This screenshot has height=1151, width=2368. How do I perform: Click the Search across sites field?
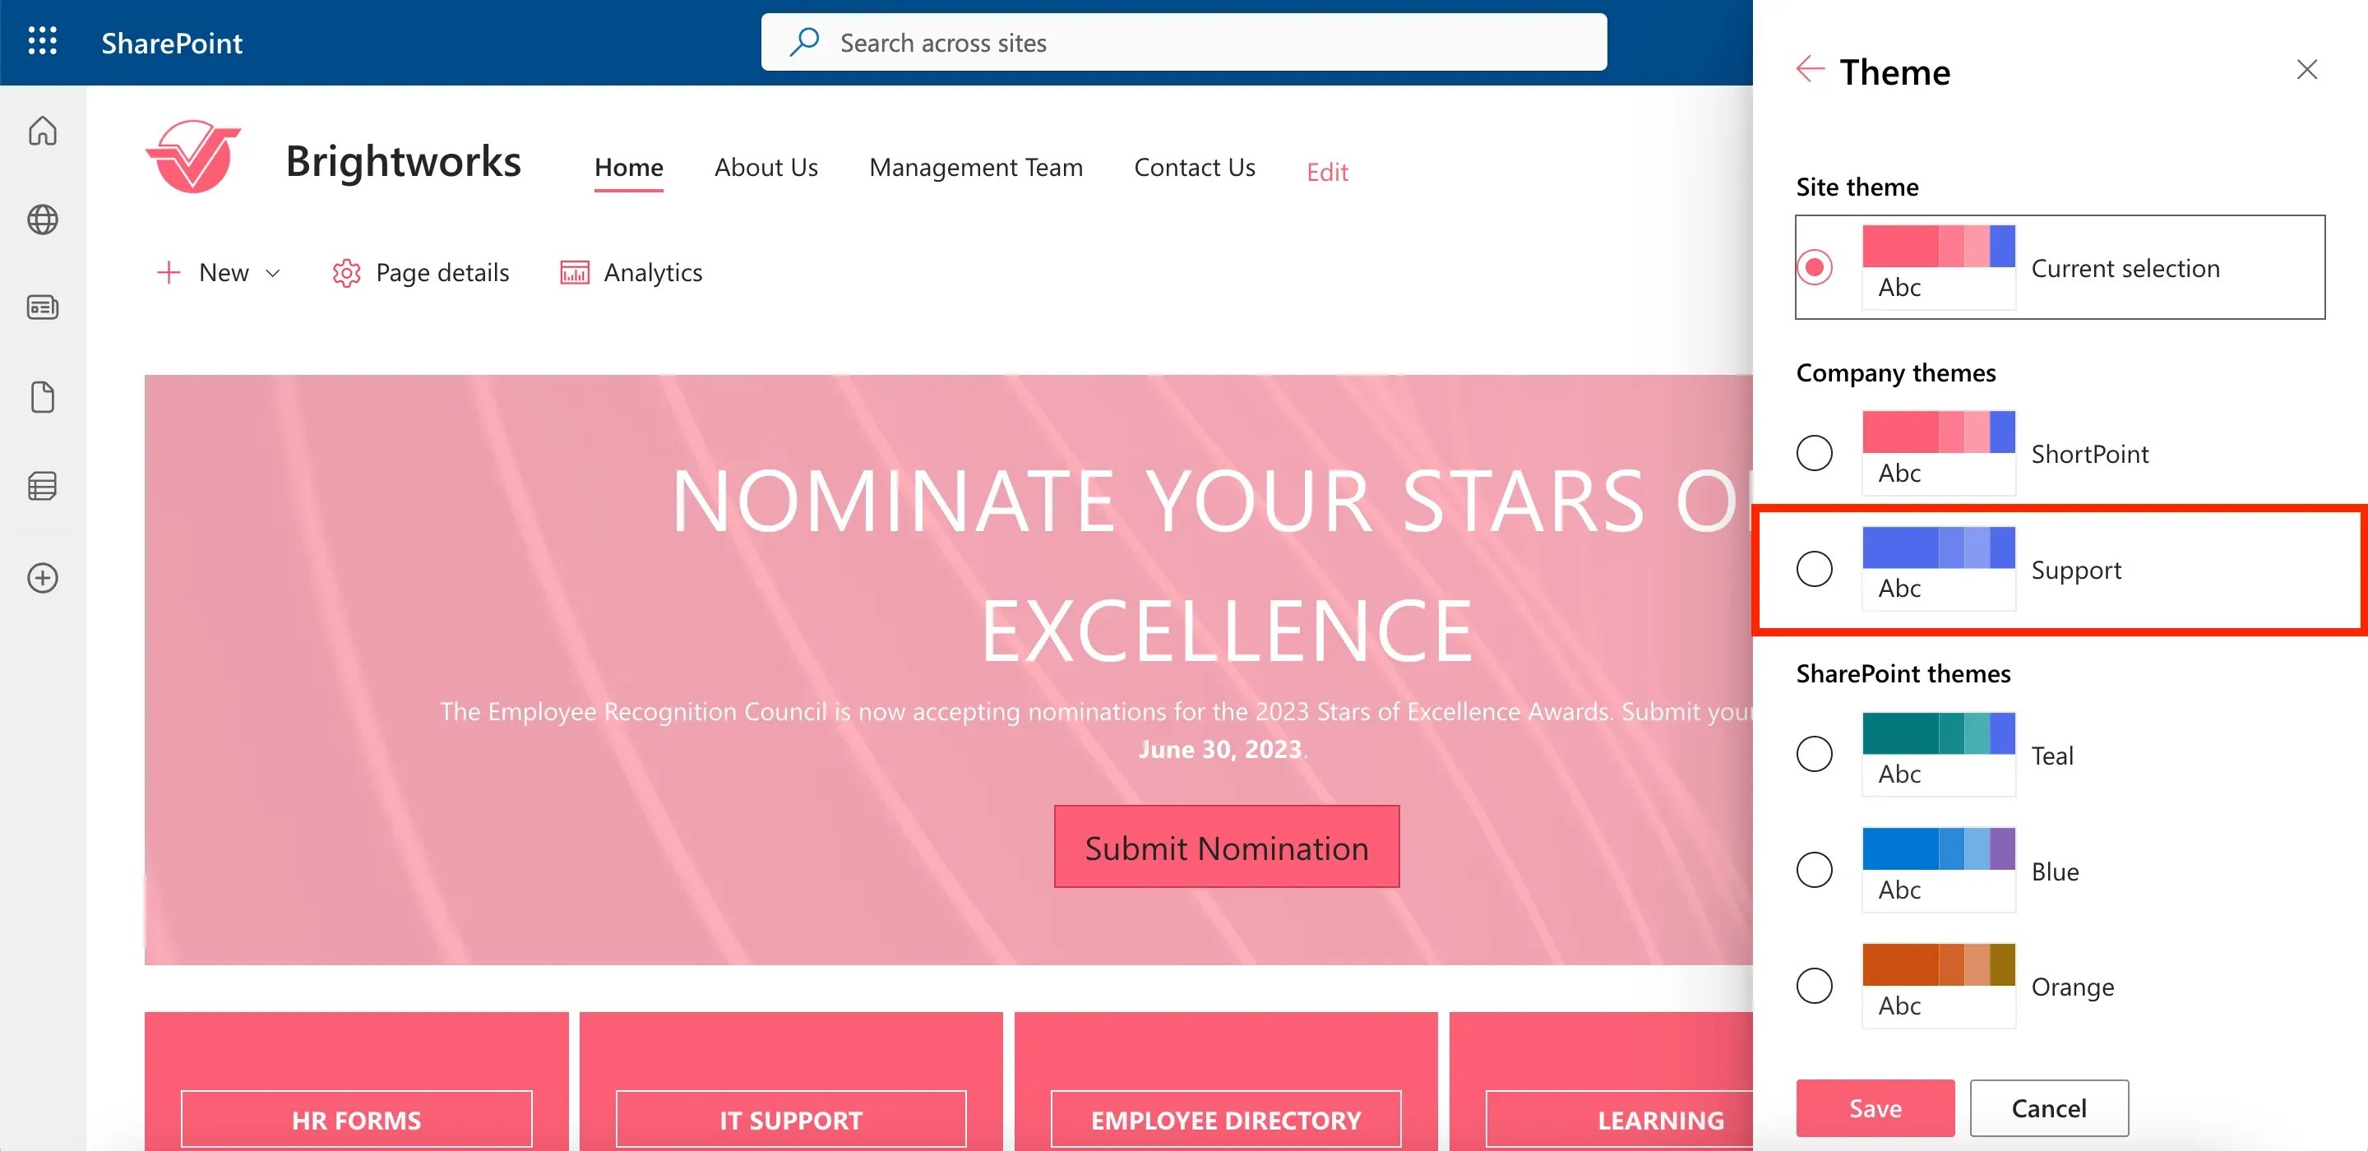point(1184,42)
